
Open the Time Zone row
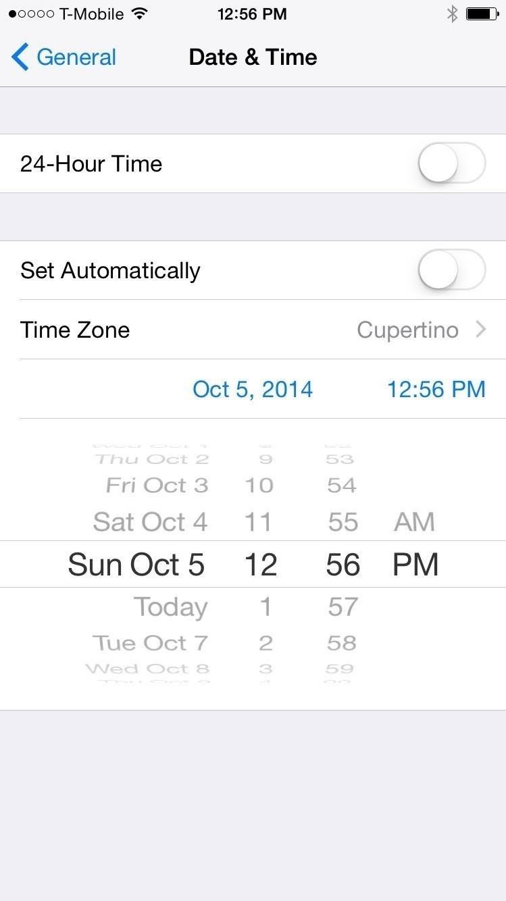pos(253,330)
